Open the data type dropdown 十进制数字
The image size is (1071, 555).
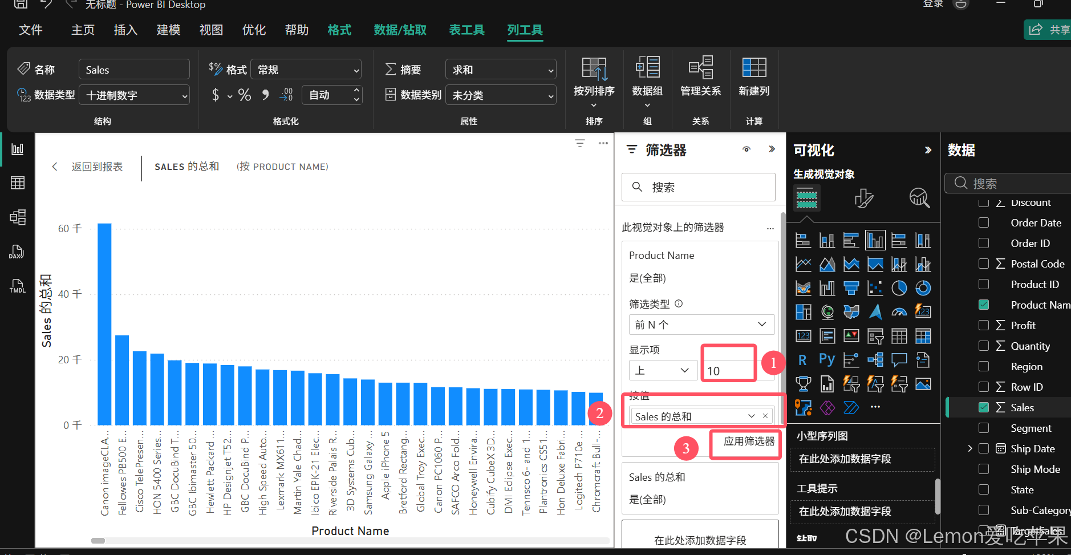pyautogui.click(x=134, y=95)
